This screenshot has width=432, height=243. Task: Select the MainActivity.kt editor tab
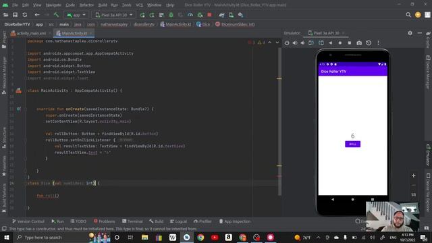74,33
